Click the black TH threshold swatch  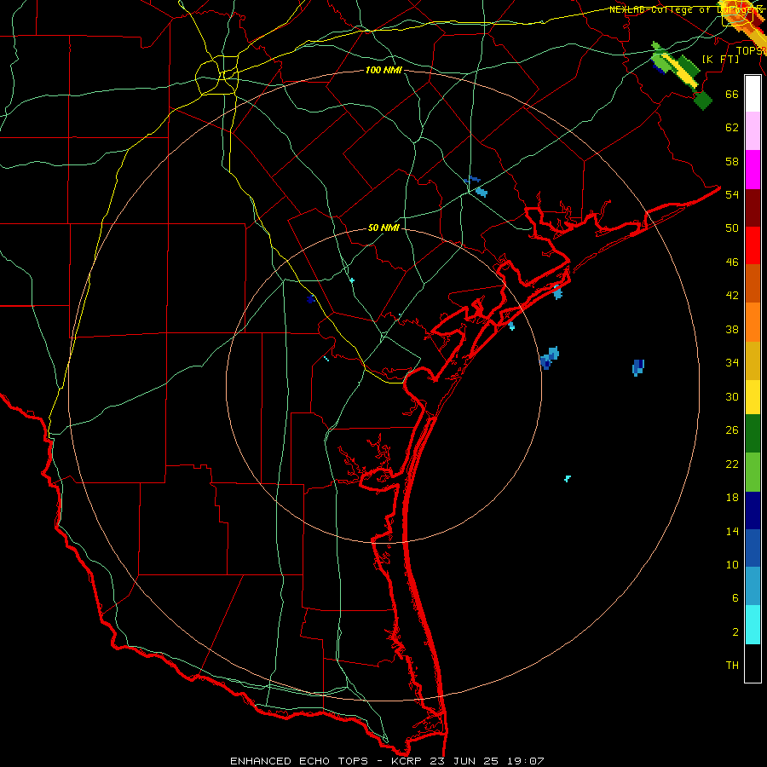[x=753, y=663]
